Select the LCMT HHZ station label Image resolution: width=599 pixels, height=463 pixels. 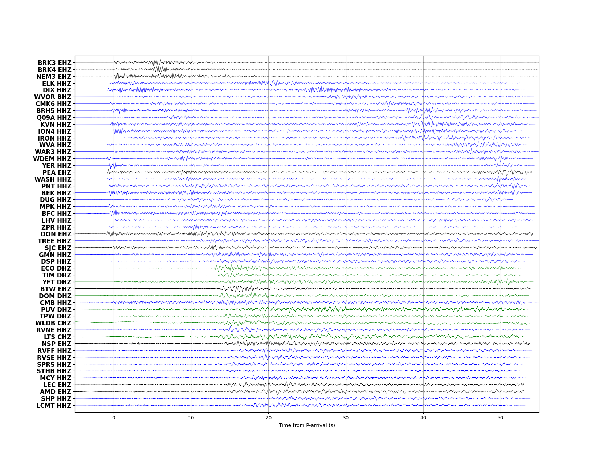(54, 406)
